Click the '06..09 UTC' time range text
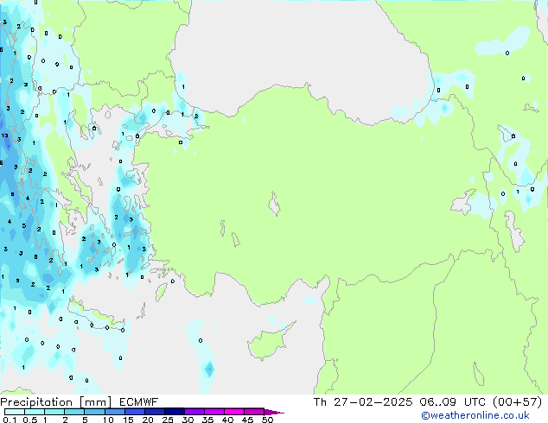This screenshot has width=548, height=423. (x=452, y=402)
